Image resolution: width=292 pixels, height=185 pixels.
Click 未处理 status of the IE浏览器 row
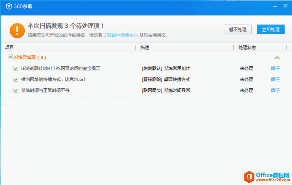click(246, 68)
